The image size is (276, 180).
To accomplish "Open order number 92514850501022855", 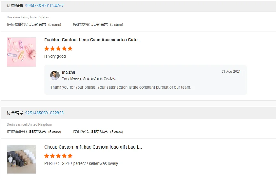I will (44, 113).
